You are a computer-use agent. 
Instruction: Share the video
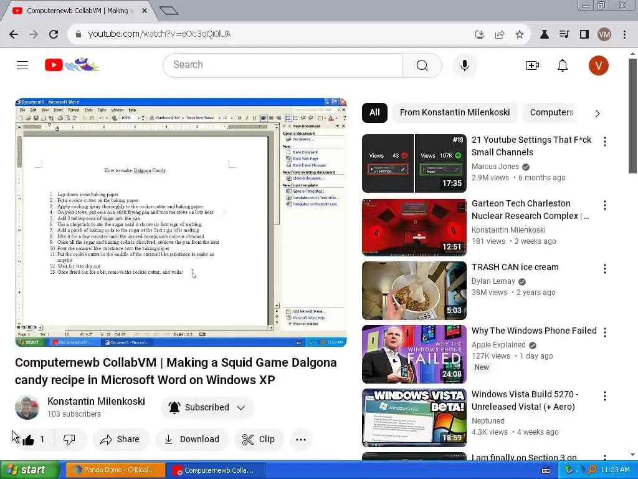tap(121, 440)
